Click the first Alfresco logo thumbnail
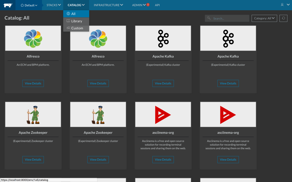The width and height of the screenshot is (292, 182). tap(33, 38)
